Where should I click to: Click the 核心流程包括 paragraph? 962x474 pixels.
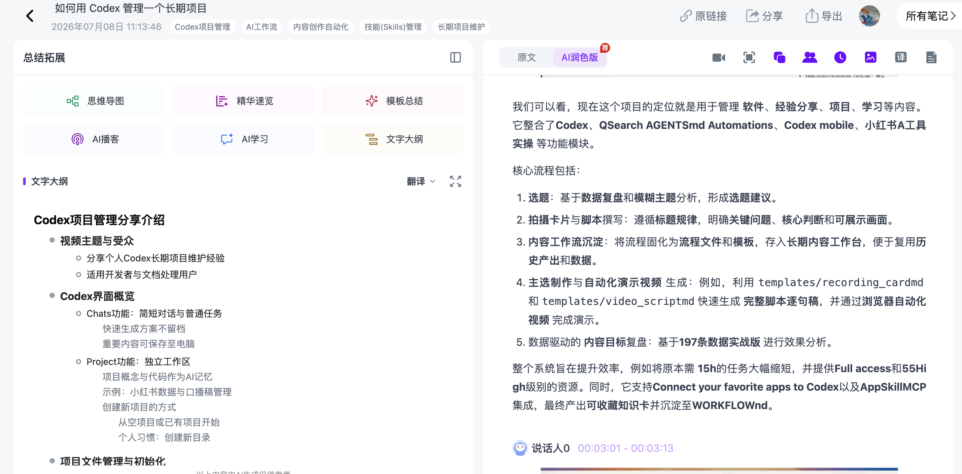[546, 170]
